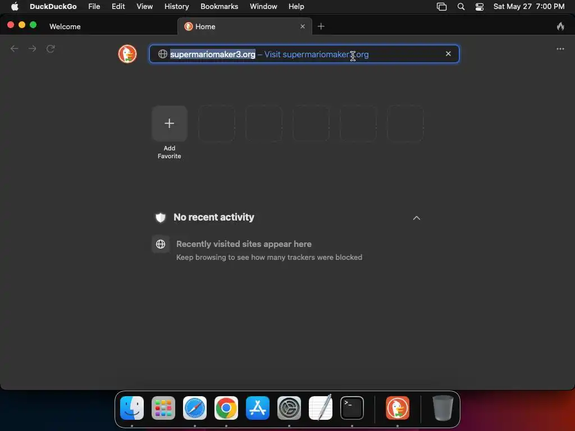Open the Apple menu

coord(15,6)
